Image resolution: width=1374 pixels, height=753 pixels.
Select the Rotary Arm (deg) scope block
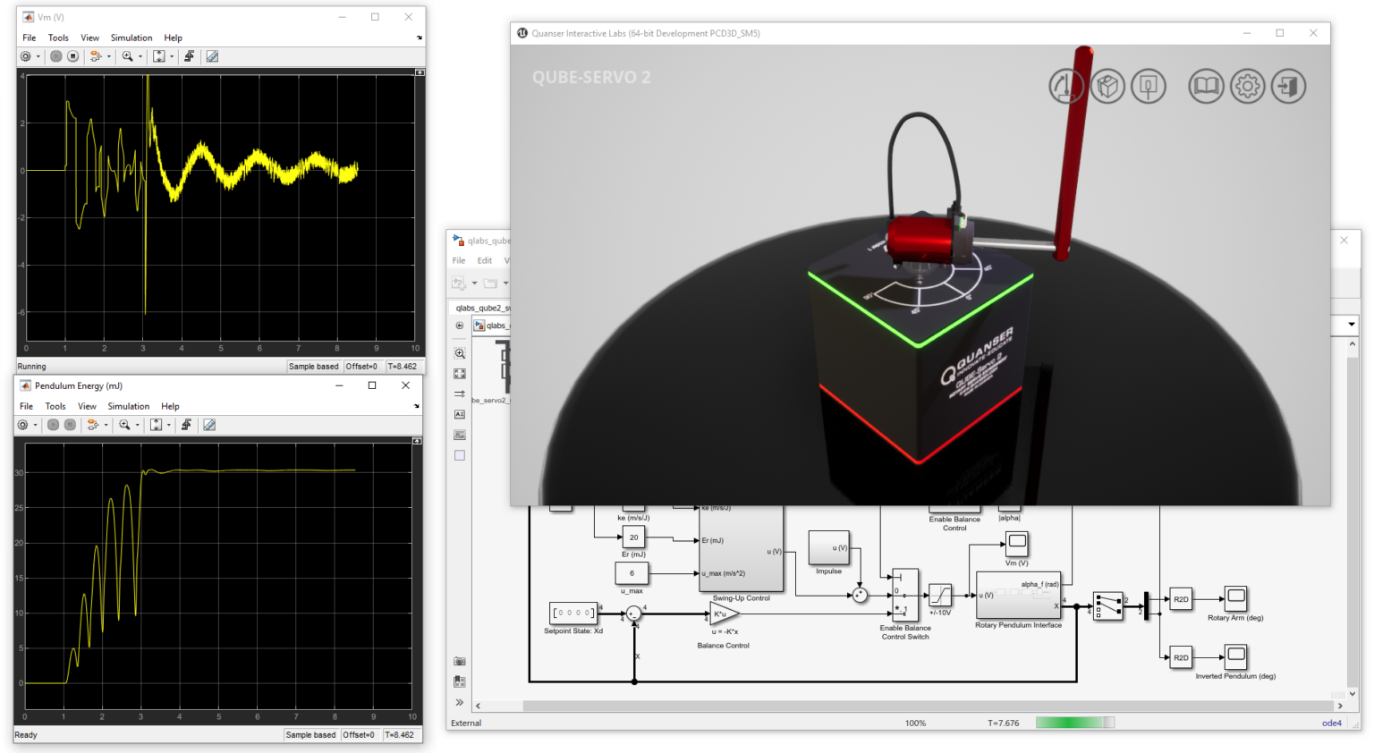pos(1235,598)
